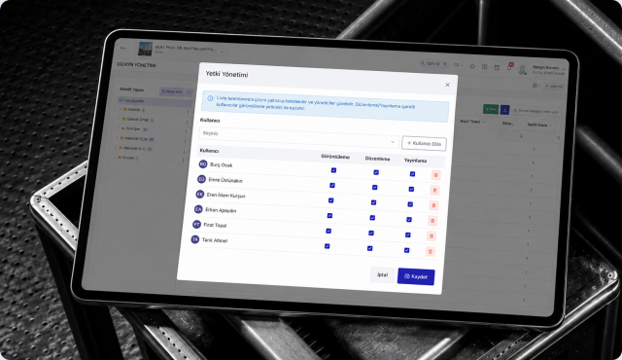
Task: Open the user account name dropdown
Action: 548,70
